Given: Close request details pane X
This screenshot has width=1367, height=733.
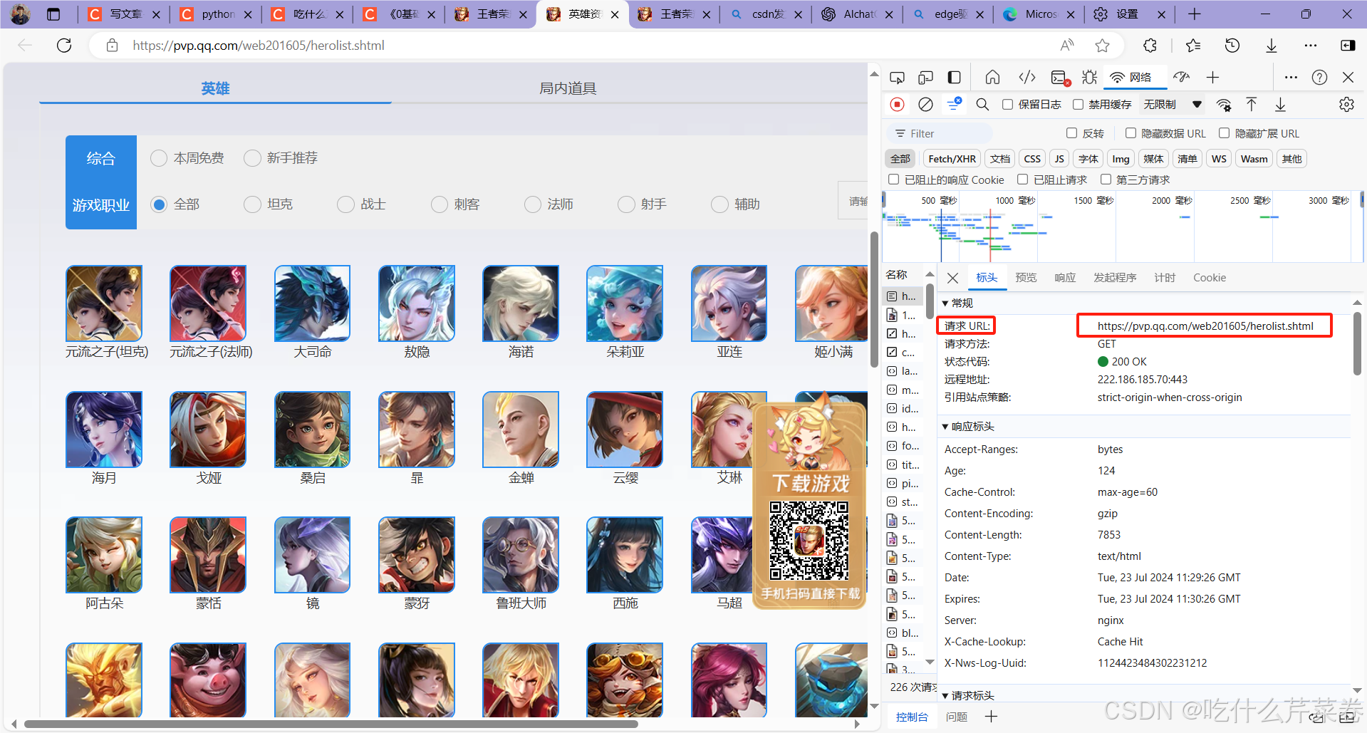Looking at the screenshot, I should 952,278.
